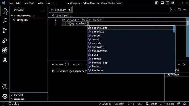Open the Run Python File dropdown arrow

point(174,10)
